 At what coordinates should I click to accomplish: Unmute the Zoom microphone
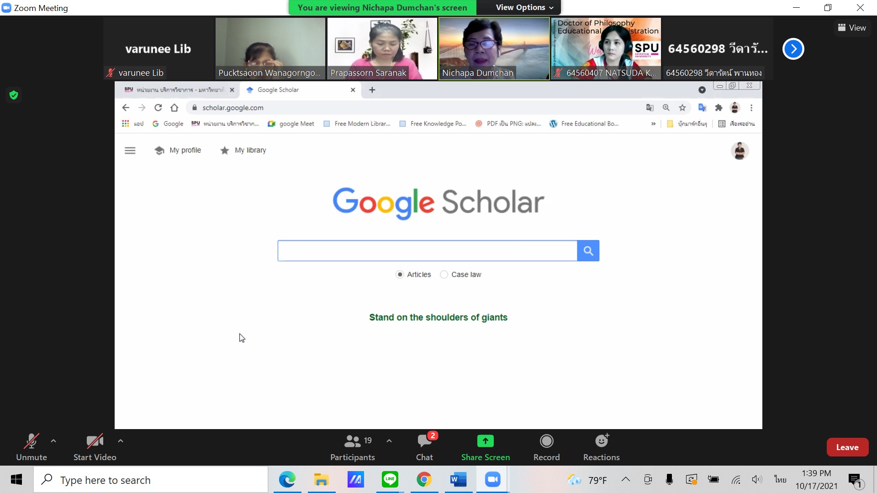[x=31, y=447]
